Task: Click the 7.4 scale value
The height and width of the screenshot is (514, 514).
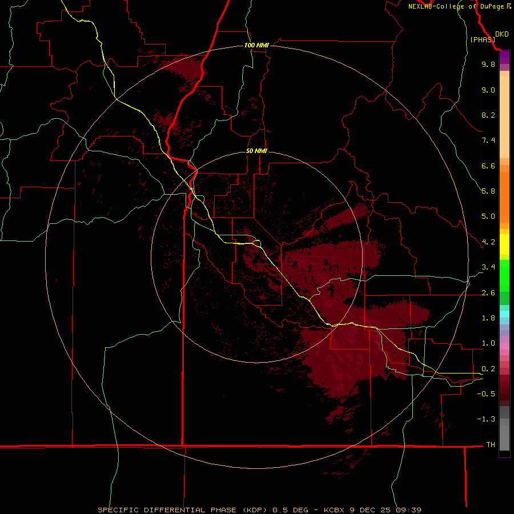Action: 488,140
